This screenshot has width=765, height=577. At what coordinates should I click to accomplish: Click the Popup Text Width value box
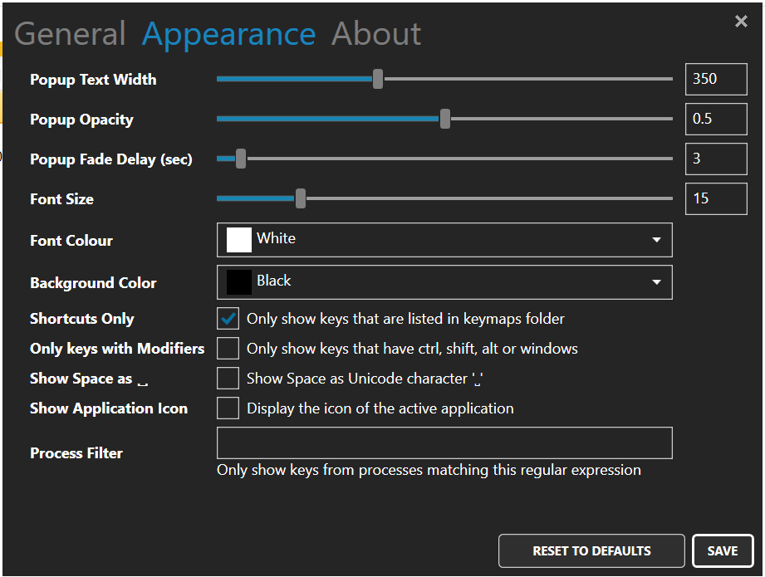click(716, 79)
